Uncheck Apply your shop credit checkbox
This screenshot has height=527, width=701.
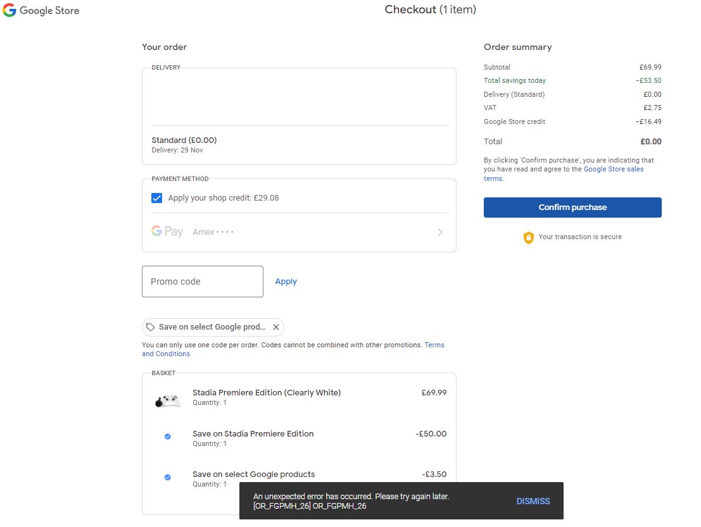tap(156, 198)
